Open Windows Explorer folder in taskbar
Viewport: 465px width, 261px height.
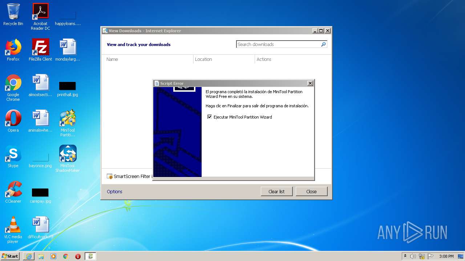click(41, 256)
